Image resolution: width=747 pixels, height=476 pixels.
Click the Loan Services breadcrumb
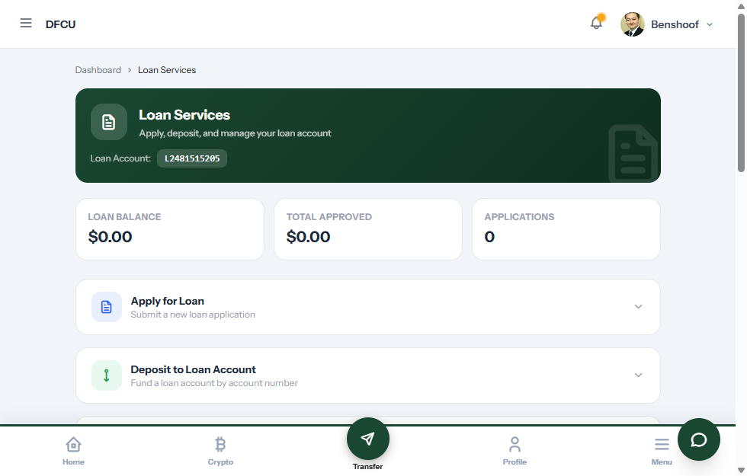point(167,70)
